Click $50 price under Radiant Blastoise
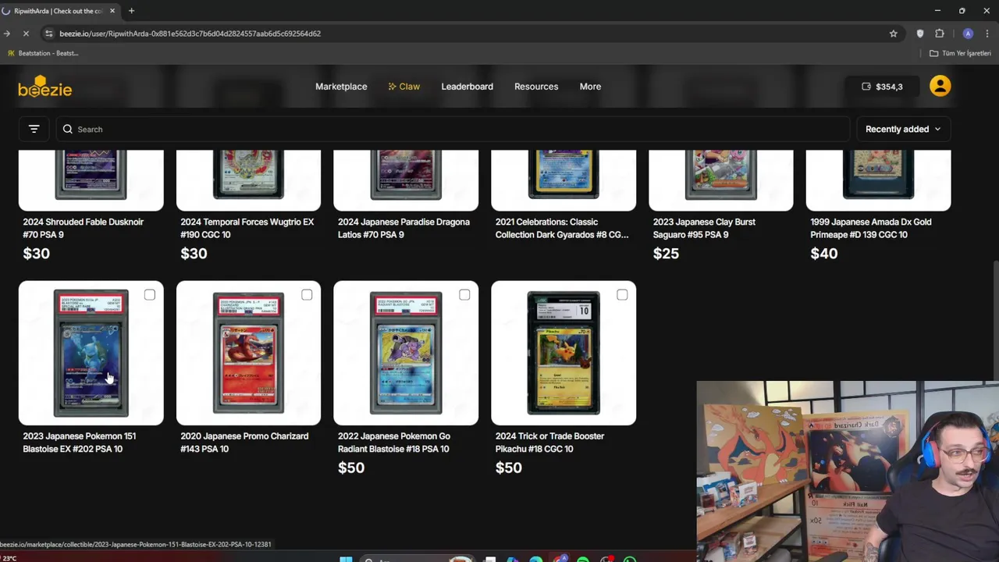The image size is (999, 562). [351, 468]
